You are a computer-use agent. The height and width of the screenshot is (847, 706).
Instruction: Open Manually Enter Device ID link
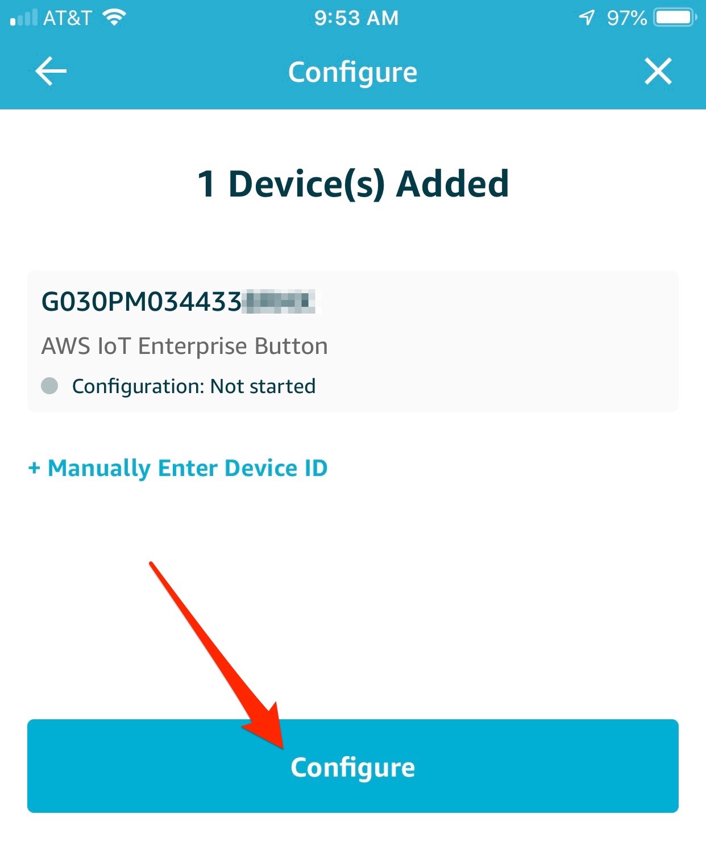[x=178, y=468]
